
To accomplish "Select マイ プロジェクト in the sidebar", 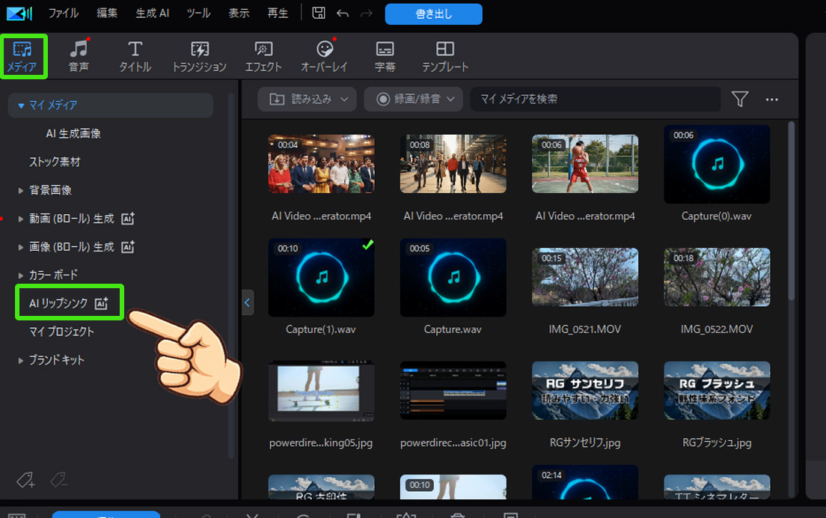I will (x=61, y=332).
